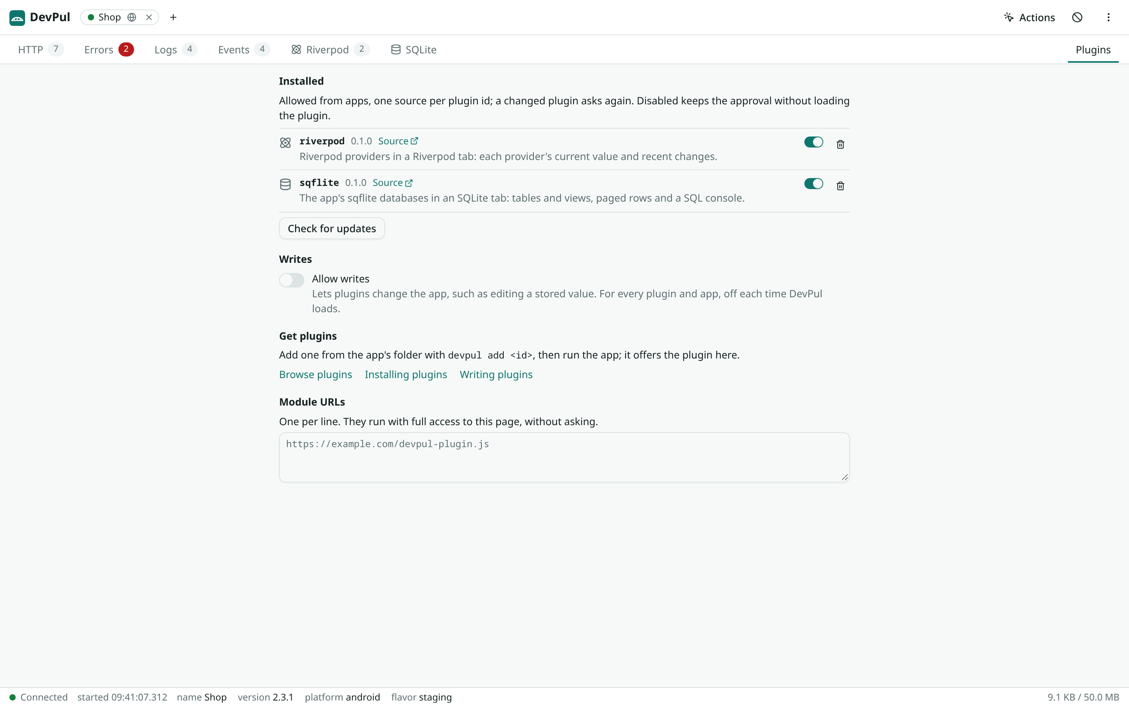Image resolution: width=1129 pixels, height=706 pixels.
Task: Switch to the HTTP tab
Action: coord(41,49)
